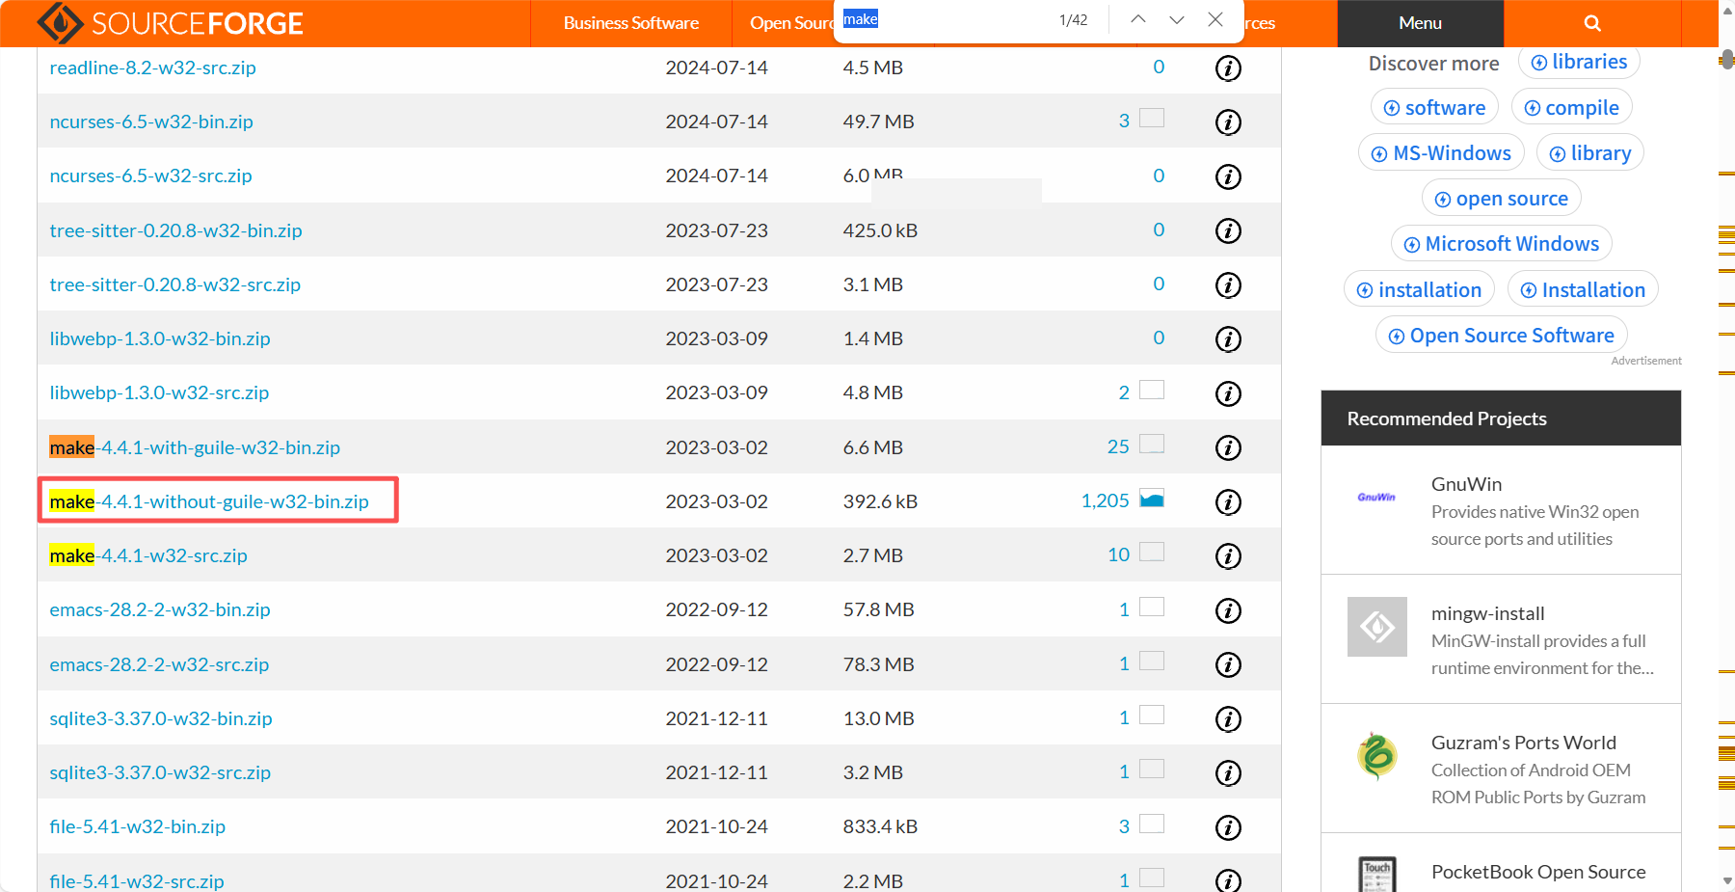
Task: Open mingw-install recommended project title
Action: [1487, 613]
